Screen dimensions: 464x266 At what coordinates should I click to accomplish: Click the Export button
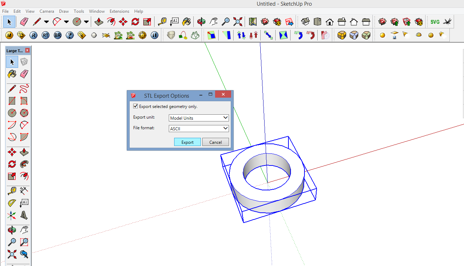pyautogui.click(x=187, y=142)
